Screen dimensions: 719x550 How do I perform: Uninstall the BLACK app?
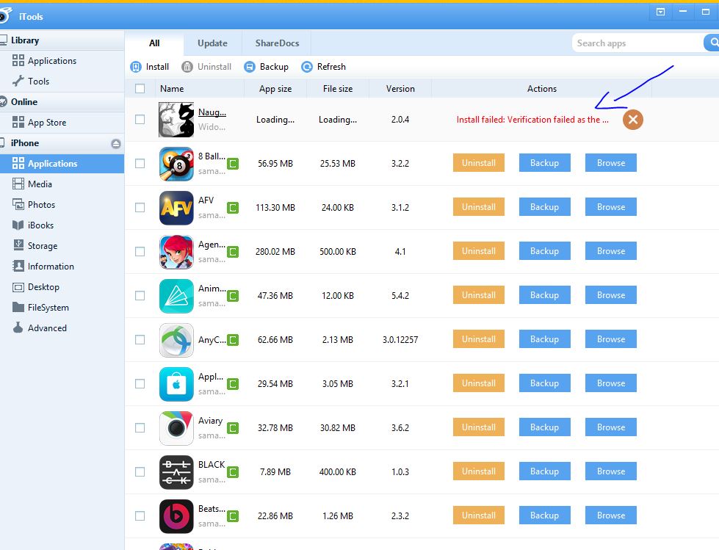pyautogui.click(x=478, y=471)
